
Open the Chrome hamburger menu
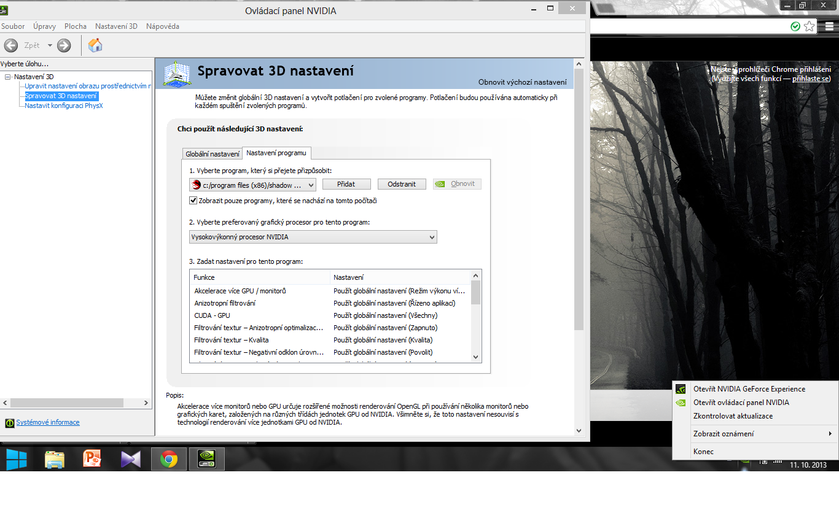[x=830, y=26]
